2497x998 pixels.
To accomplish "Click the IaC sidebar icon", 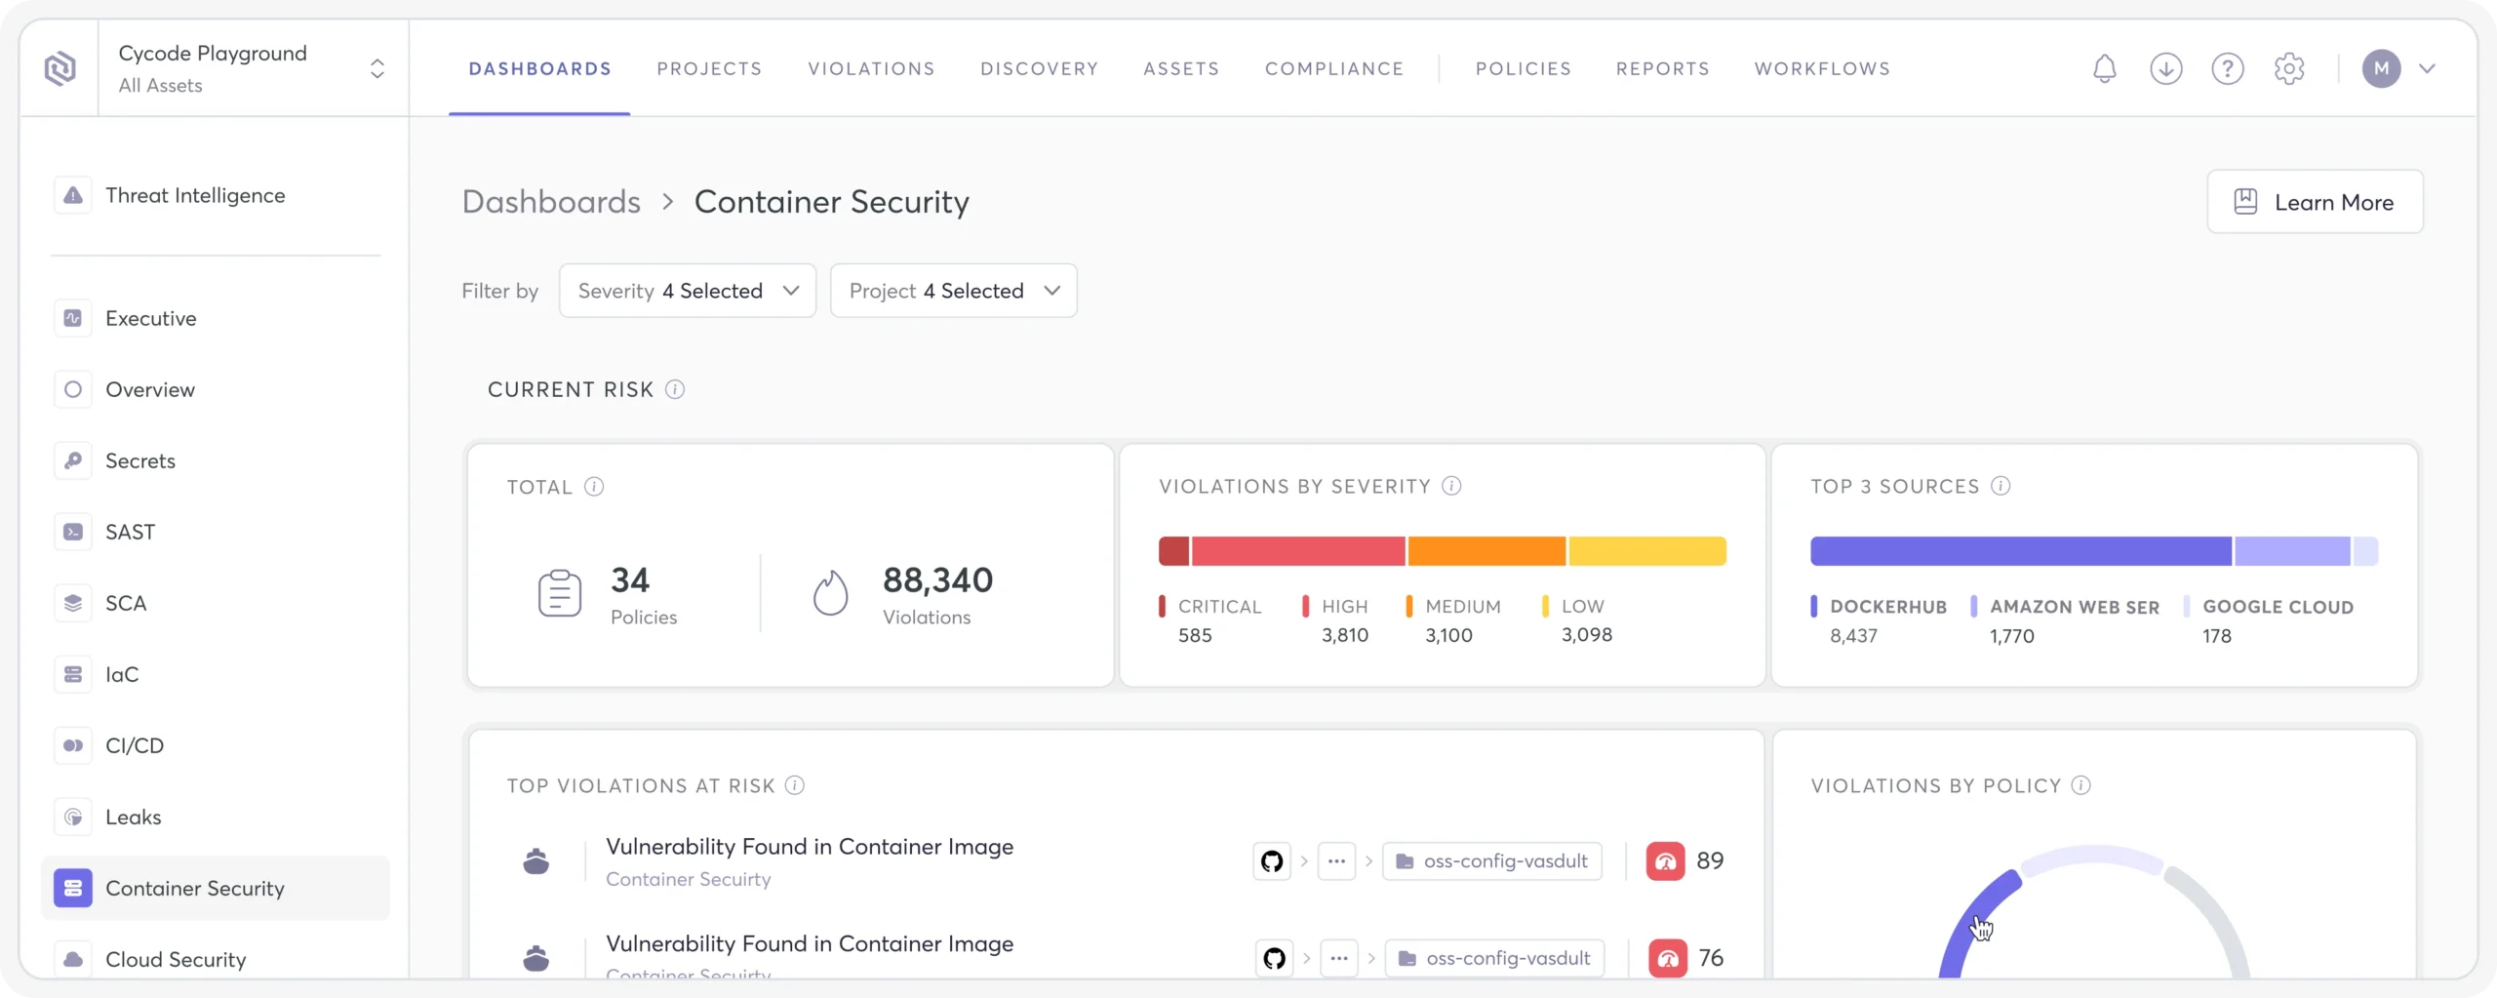I will 72,674.
